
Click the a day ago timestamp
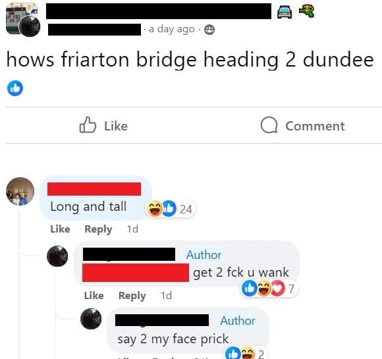[x=171, y=29]
